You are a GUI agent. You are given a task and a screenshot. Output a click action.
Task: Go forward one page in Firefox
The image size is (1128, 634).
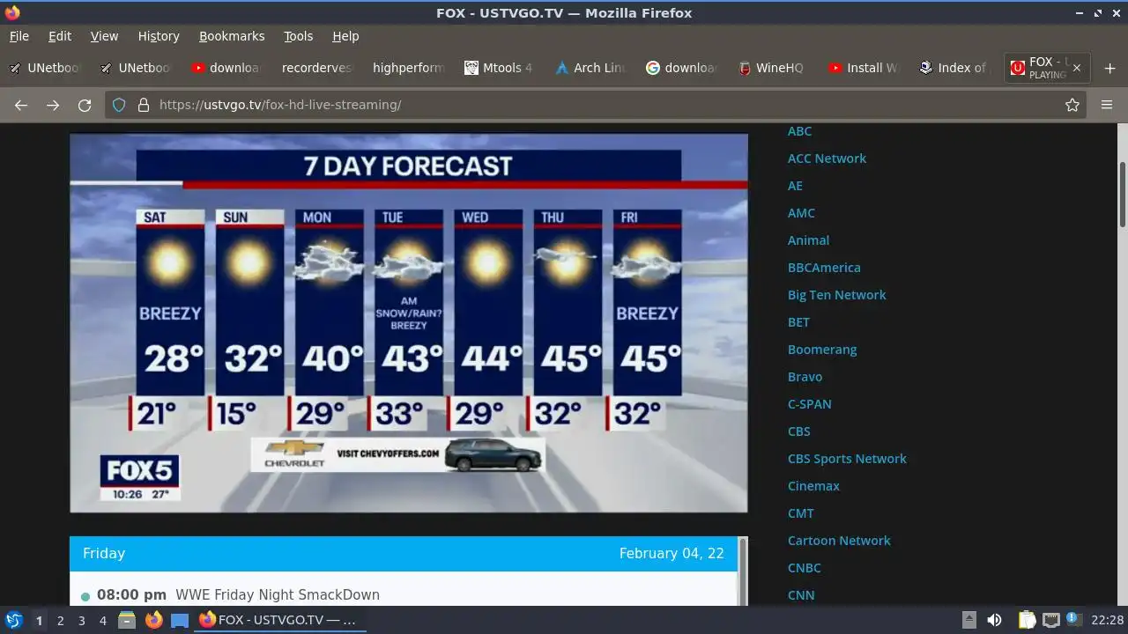(53, 105)
